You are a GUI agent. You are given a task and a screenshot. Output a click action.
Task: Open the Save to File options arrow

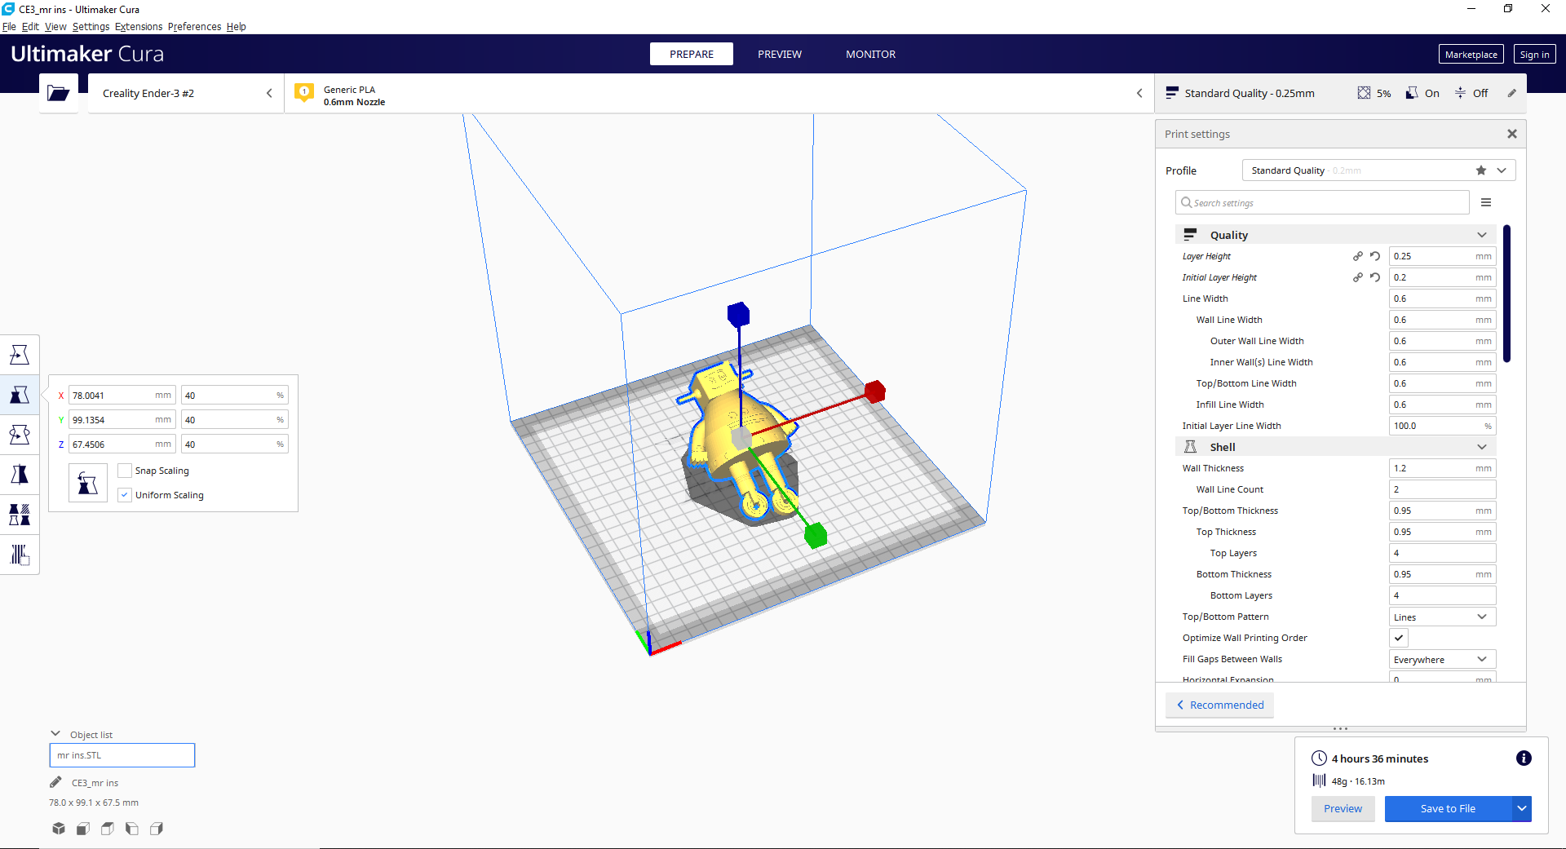click(1522, 808)
